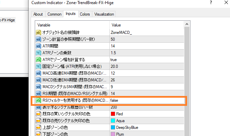The height and width of the screenshot is (136, 230).
Task: Click the scroll-up arrow of the inputs list
Action: pyautogui.click(x=187, y=24)
